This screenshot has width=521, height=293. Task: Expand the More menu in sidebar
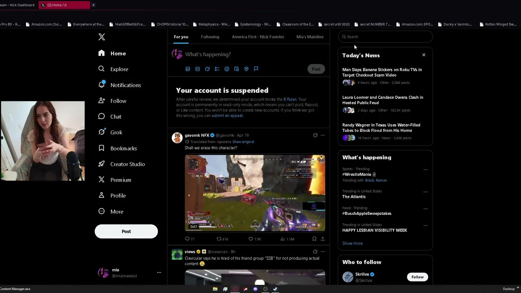coord(111,212)
